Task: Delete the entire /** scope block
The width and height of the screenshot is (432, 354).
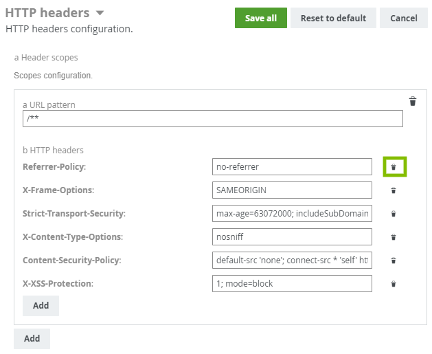Action: point(413,102)
